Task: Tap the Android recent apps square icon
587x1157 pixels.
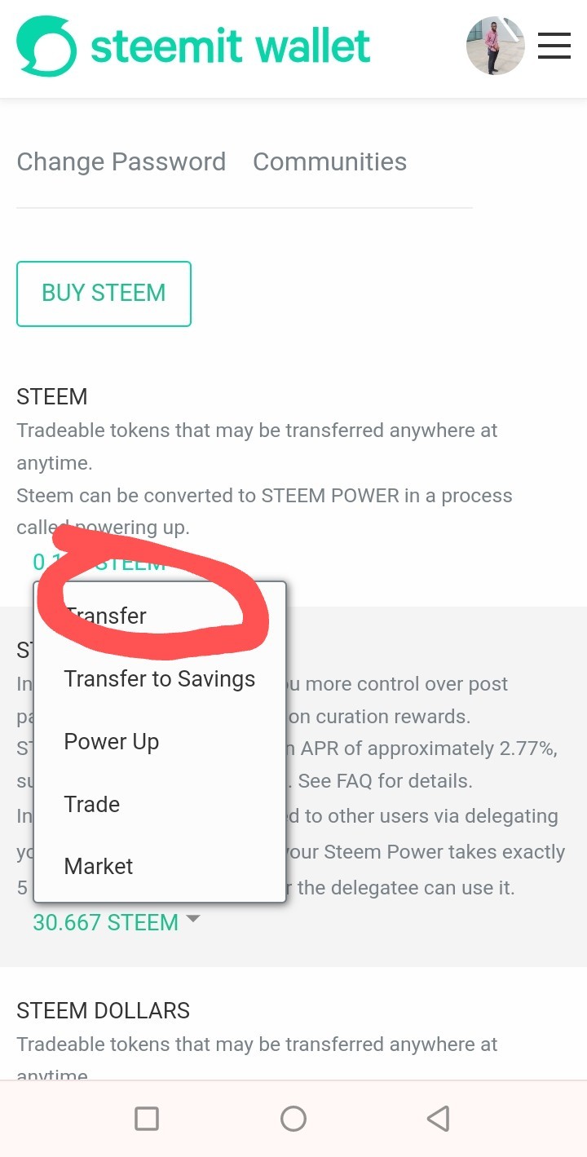Action: point(147,1119)
